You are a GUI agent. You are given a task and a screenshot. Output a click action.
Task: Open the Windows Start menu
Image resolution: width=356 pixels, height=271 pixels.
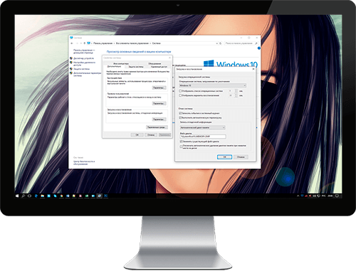click(x=17, y=196)
